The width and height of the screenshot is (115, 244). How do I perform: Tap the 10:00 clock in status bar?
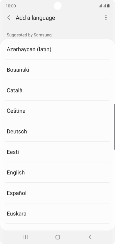(x=11, y=6)
